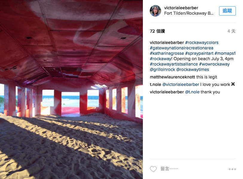Open the painted beach house photo
This screenshot has width=243, height=179.
pyautogui.click(x=71, y=89)
